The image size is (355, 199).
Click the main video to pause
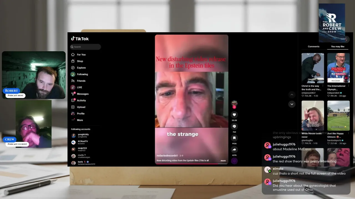[x=191, y=99]
